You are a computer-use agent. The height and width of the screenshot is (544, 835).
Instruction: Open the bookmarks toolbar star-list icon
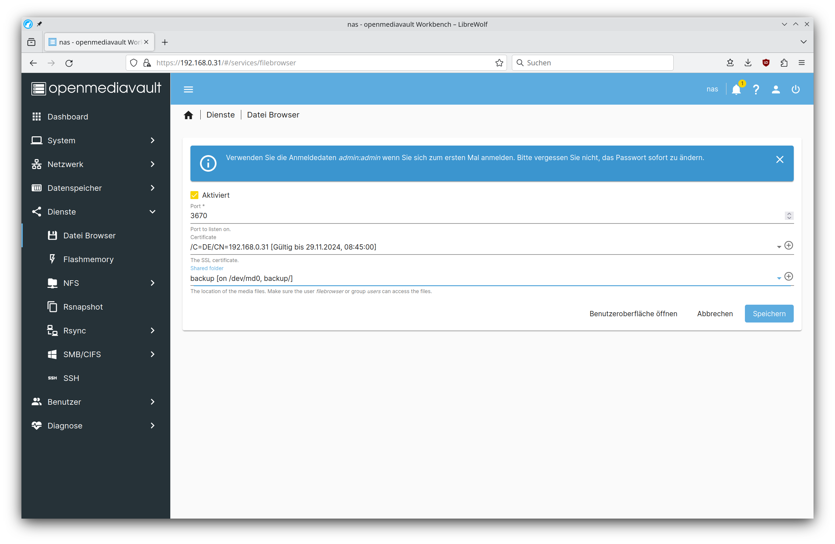(730, 63)
